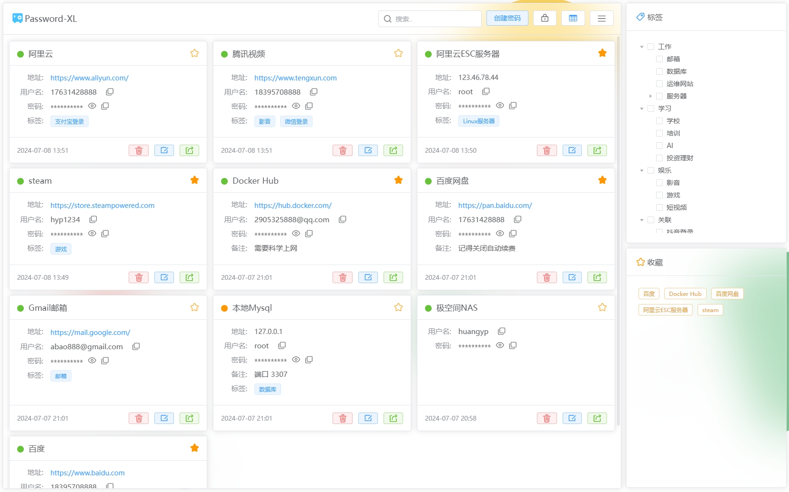Copy the 阿里云 username 17631428888

click(x=110, y=91)
